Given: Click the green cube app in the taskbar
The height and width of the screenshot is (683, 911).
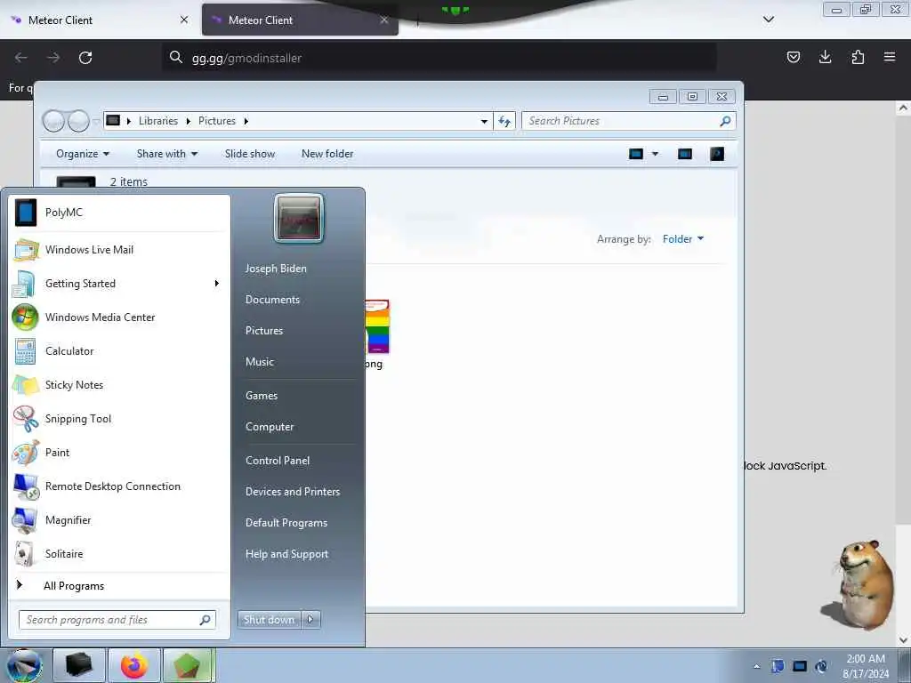Looking at the screenshot, I should pos(189,665).
